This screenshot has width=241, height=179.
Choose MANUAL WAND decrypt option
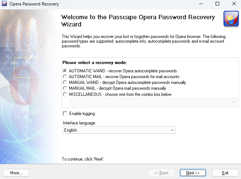[x=65, y=82]
